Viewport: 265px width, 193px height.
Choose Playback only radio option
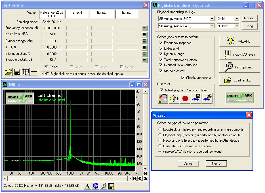[x=160, y=135]
